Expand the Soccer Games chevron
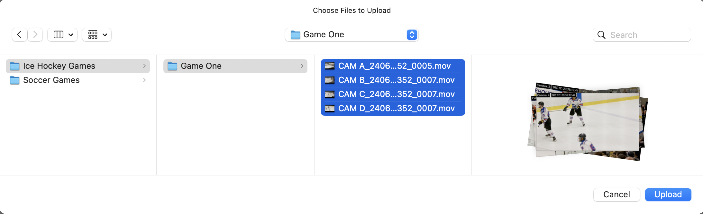 (x=144, y=80)
